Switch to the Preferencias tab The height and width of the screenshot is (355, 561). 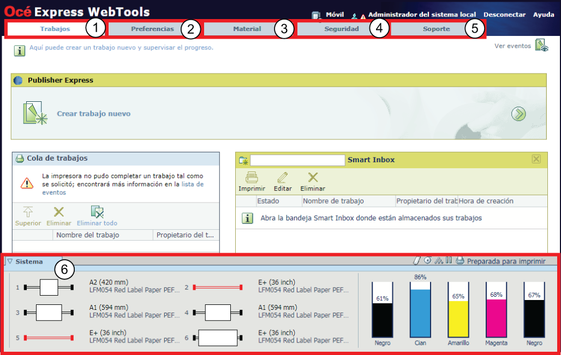coord(152,29)
